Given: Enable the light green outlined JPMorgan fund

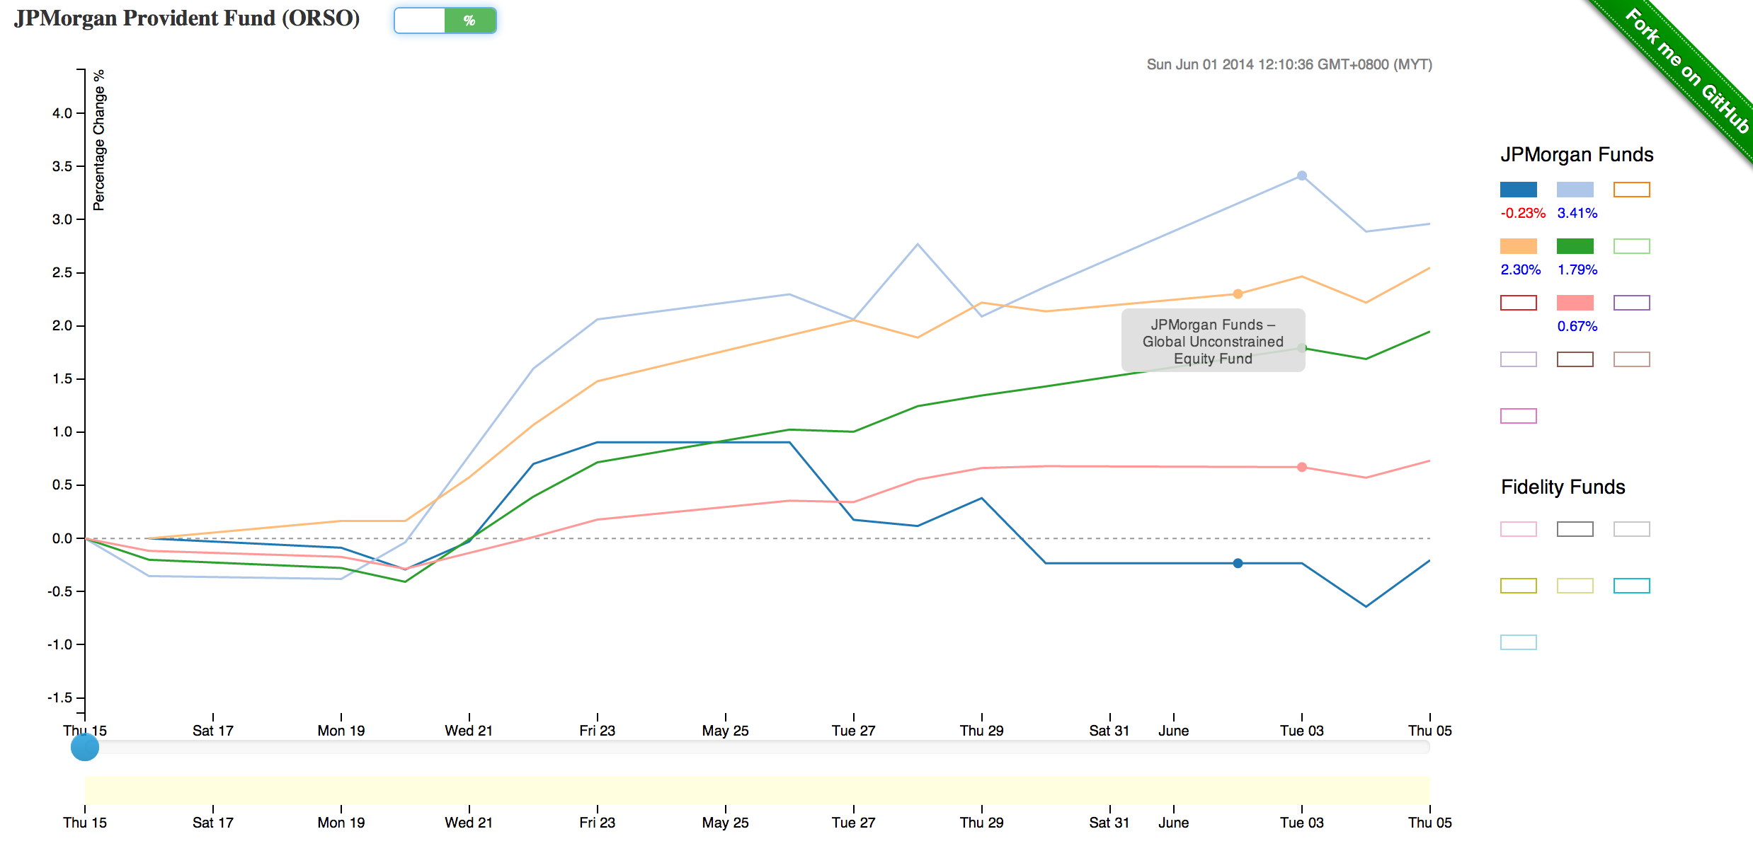Looking at the screenshot, I should click(x=1632, y=246).
